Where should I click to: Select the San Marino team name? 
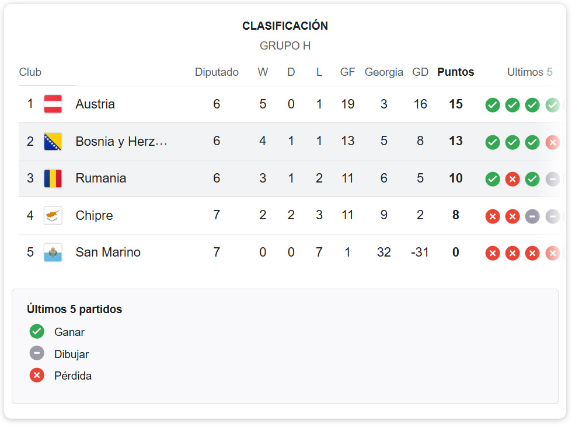[108, 252]
